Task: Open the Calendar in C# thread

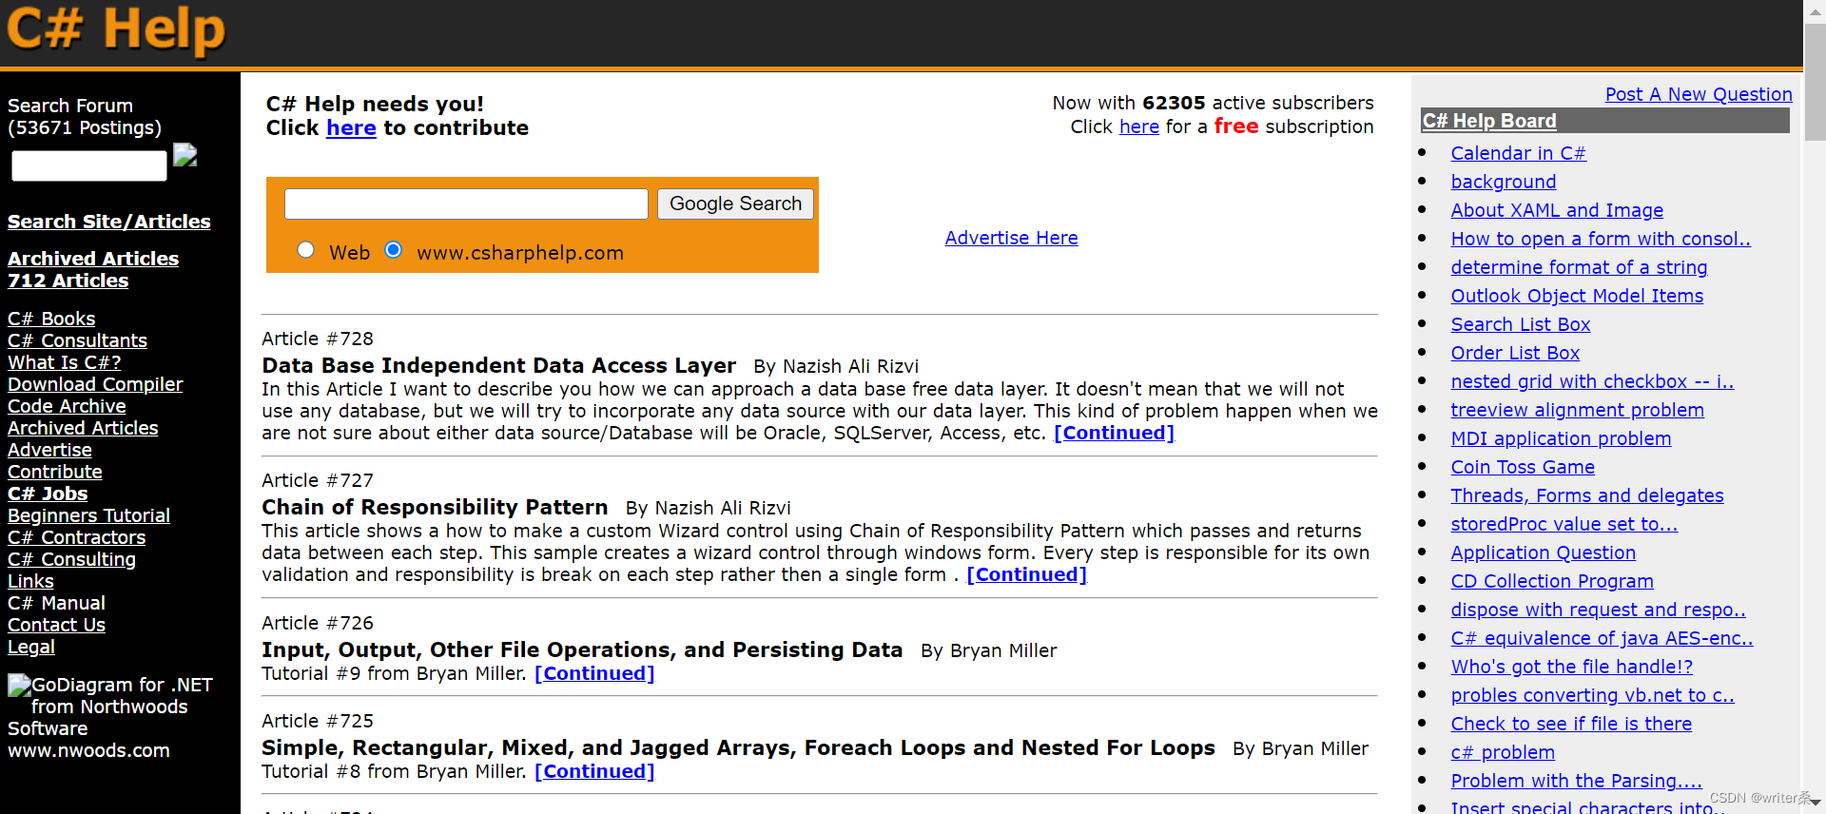Action: point(1518,153)
